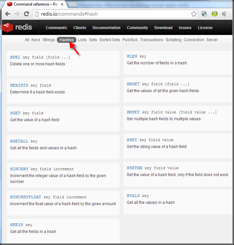This screenshot has height=245, width=234.
Task: Click the browser forward arrow
Action: pos(17,14)
